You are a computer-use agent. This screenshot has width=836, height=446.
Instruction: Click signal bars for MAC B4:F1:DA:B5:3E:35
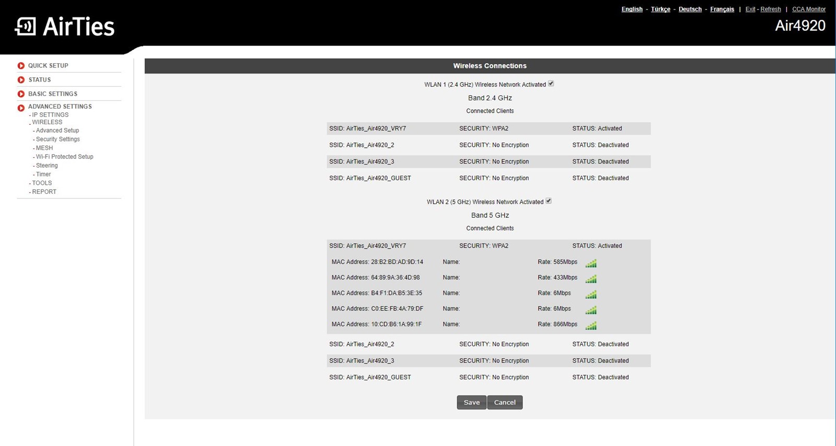click(591, 294)
